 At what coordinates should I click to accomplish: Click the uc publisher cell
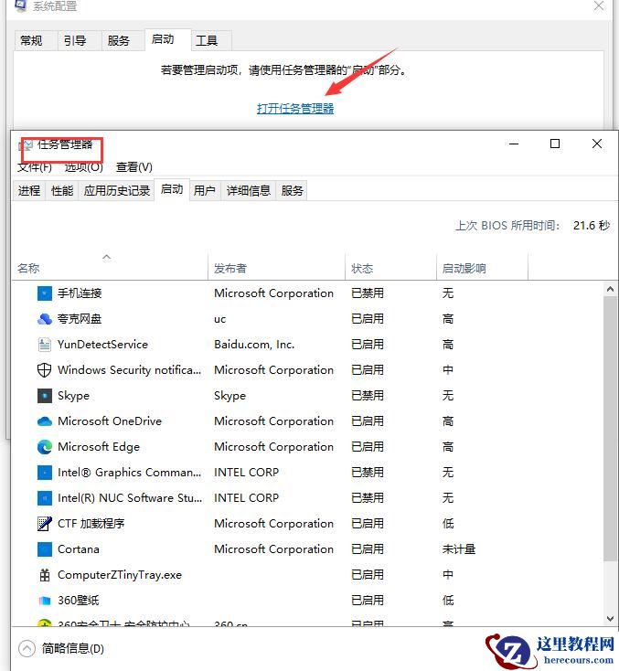(x=219, y=319)
